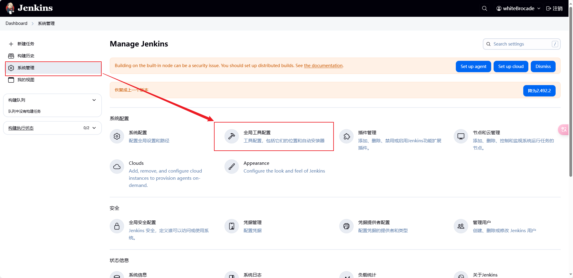573x278 pixels.
Task: Click the 系统管理 breadcrumb item
Action: [46, 23]
